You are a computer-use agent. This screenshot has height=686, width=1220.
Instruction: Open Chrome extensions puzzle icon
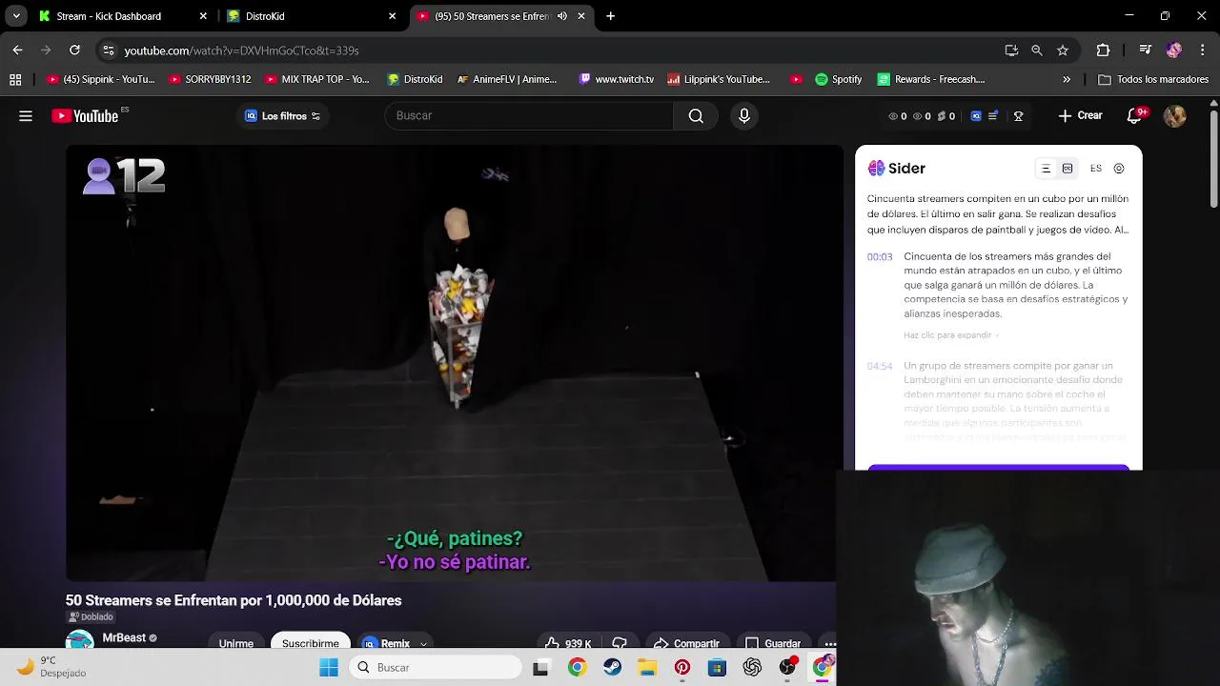click(1103, 50)
